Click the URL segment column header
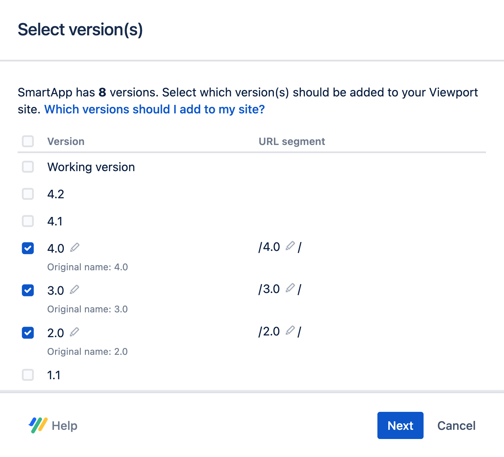This screenshot has height=457, width=504. [292, 141]
